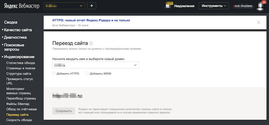Open the Yandex Webmaster logo home link
269x125 pixels.
(22, 6)
